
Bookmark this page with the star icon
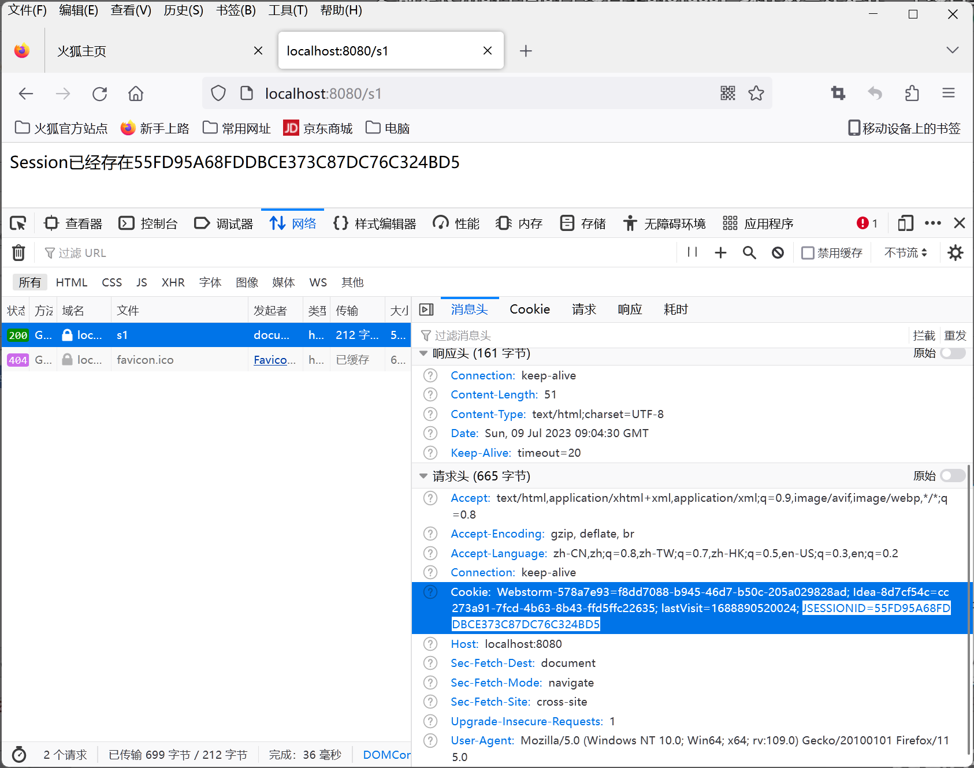756,94
